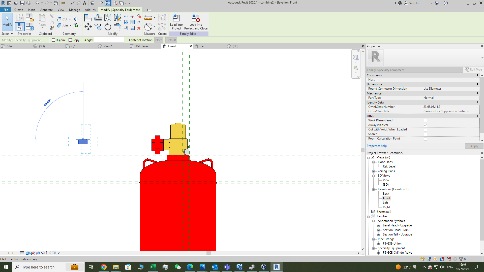Click the Trim/Extend to Corner tool
Image resolution: width=484 pixels, height=272 pixels.
(117, 26)
